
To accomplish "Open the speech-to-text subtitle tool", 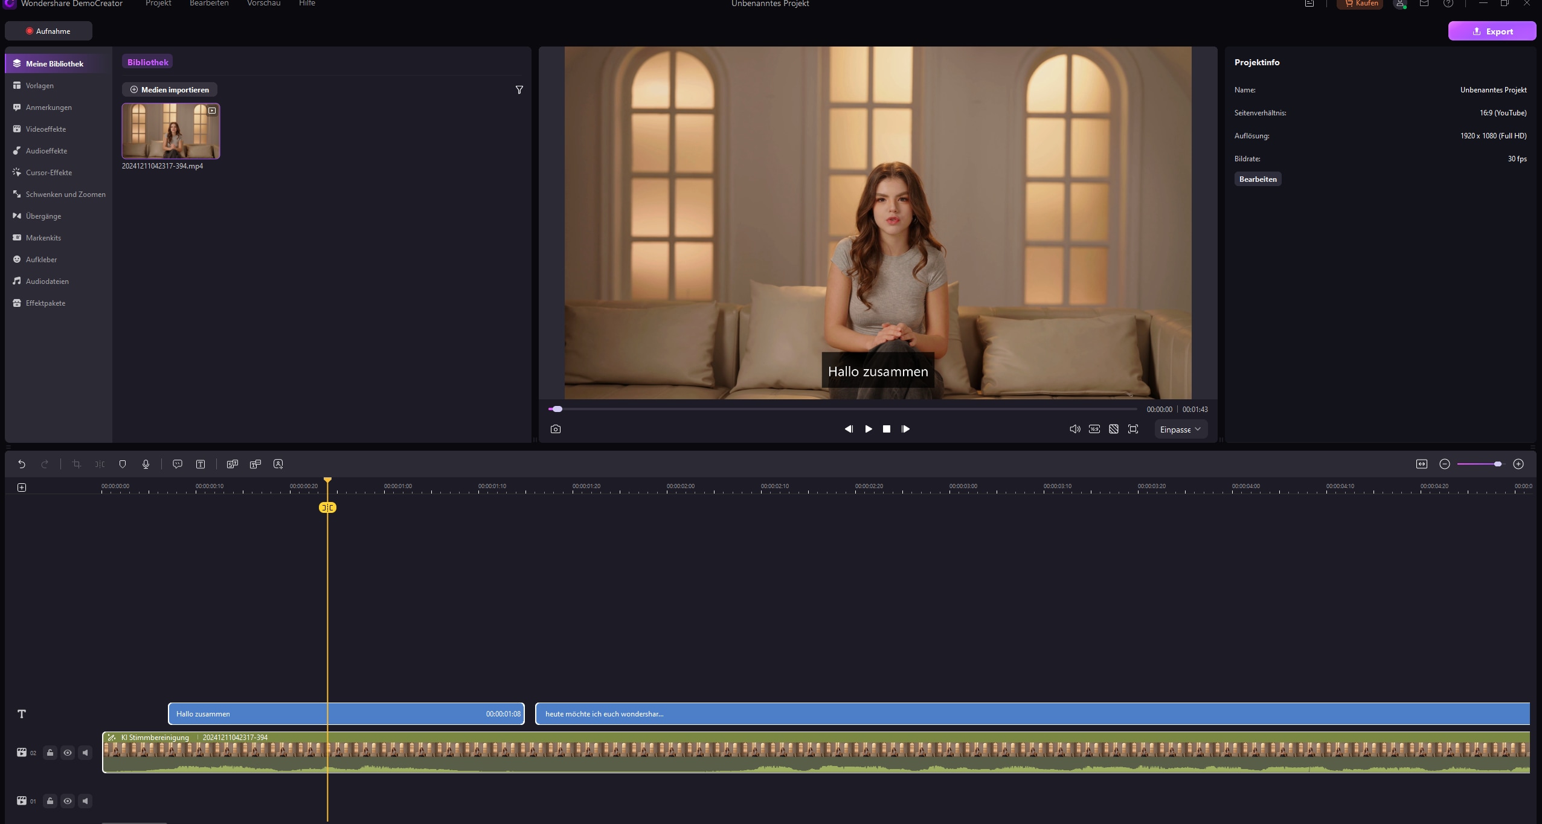I will coord(233,464).
